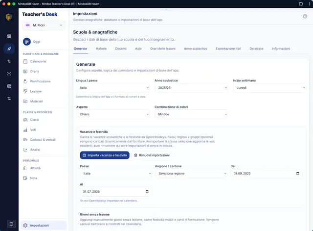
Task: Click the MindooDB Haven shield logo
Action: pyautogui.click(x=9, y=17)
